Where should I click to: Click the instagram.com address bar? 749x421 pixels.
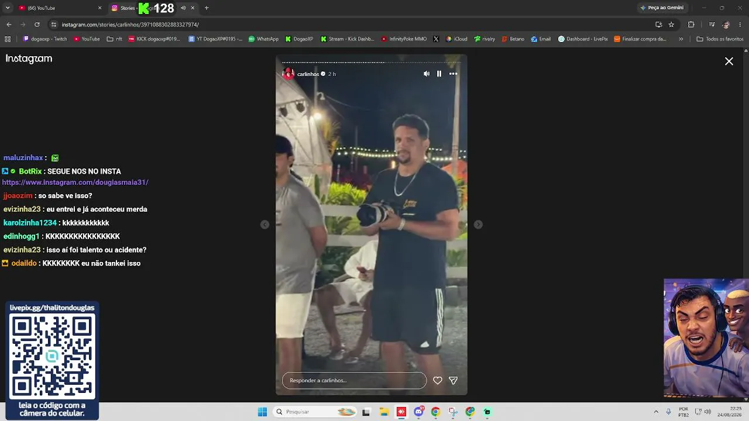pos(351,25)
